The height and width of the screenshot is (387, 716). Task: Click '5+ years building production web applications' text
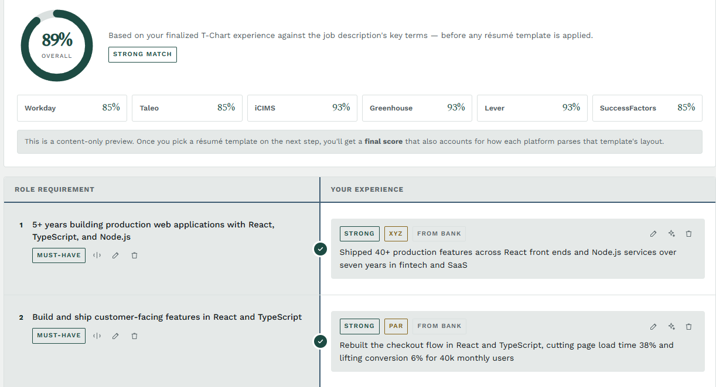click(x=154, y=231)
